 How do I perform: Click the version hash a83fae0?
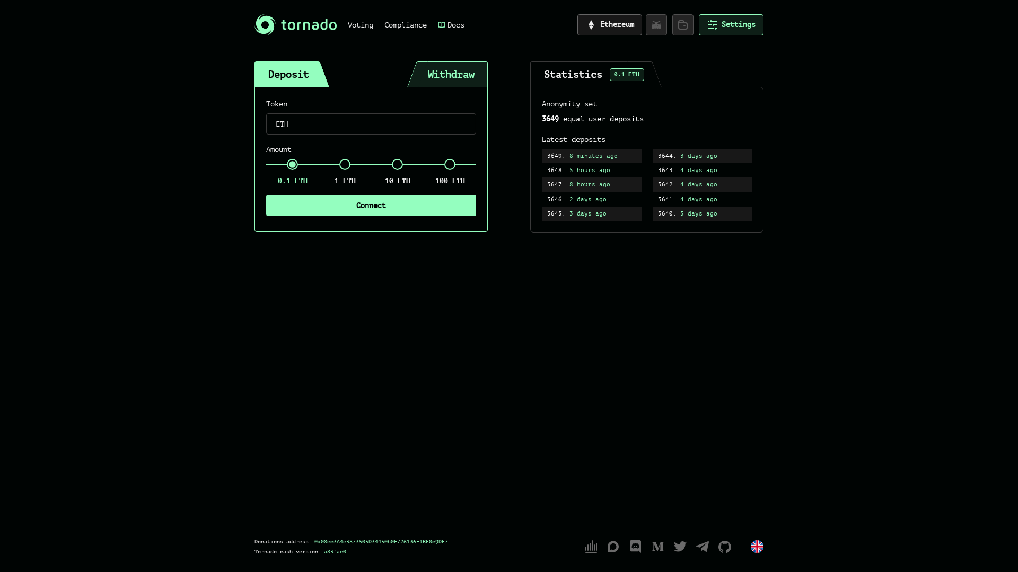(x=335, y=552)
